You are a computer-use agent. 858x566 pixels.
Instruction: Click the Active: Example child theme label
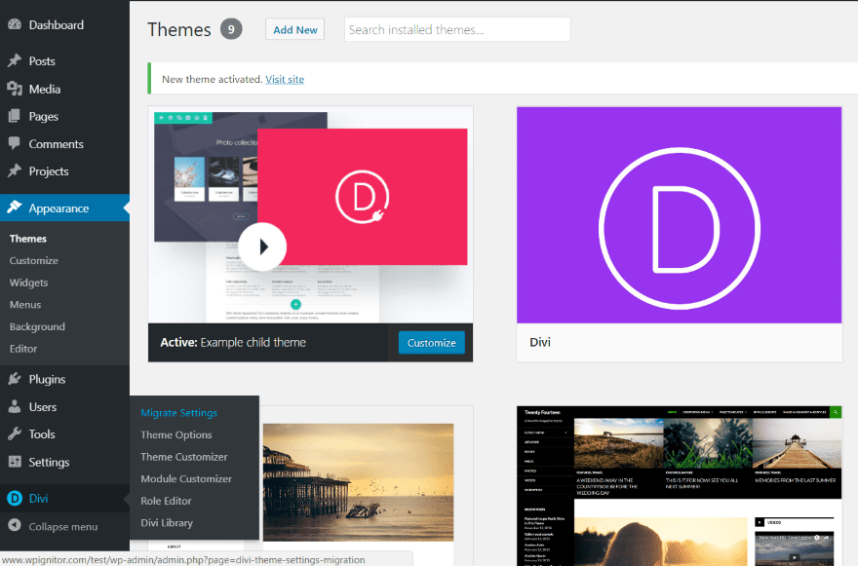(x=233, y=342)
